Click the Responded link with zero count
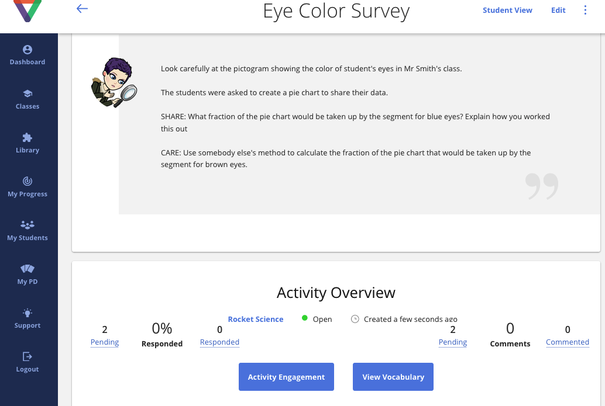The width and height of the screenshot is (605, 406). (x=219, y=342)
